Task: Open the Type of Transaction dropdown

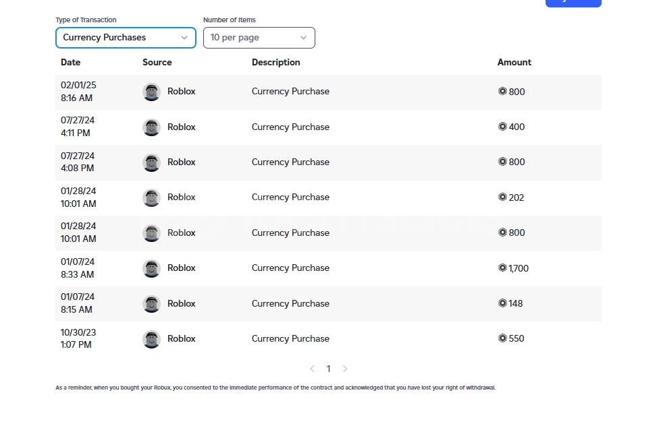Action: pyautogui.click(x=126, y=38)
